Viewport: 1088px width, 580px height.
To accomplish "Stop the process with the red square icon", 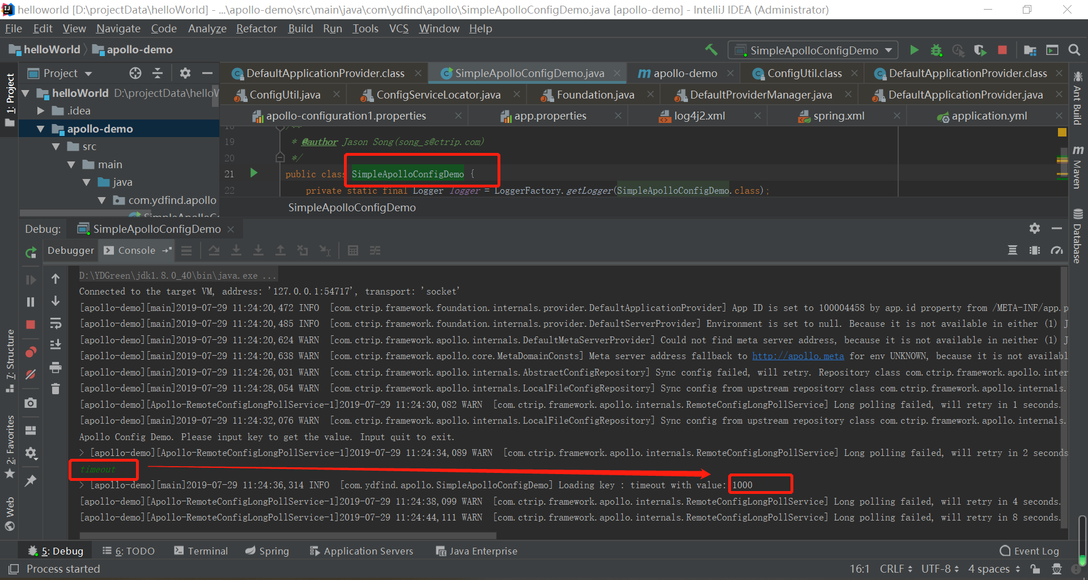I will (x=1002, y=50).
